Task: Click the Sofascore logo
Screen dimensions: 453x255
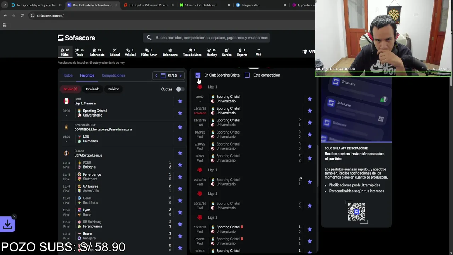Action: (76, 38)
